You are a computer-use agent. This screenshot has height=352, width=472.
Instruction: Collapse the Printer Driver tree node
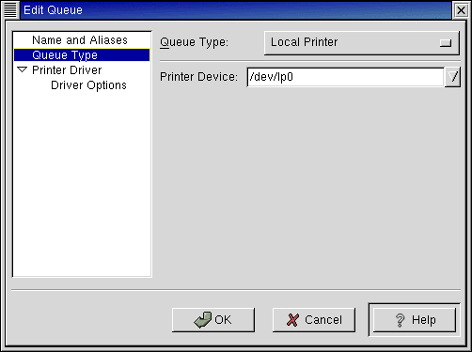click(23, 69)
